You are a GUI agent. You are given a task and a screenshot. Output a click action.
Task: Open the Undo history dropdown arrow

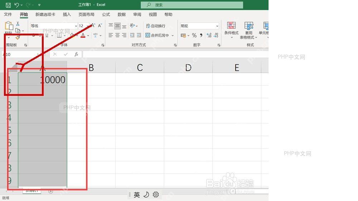[21, 5]
